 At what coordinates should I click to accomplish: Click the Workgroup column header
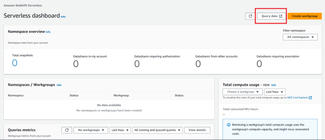(121, 95)
